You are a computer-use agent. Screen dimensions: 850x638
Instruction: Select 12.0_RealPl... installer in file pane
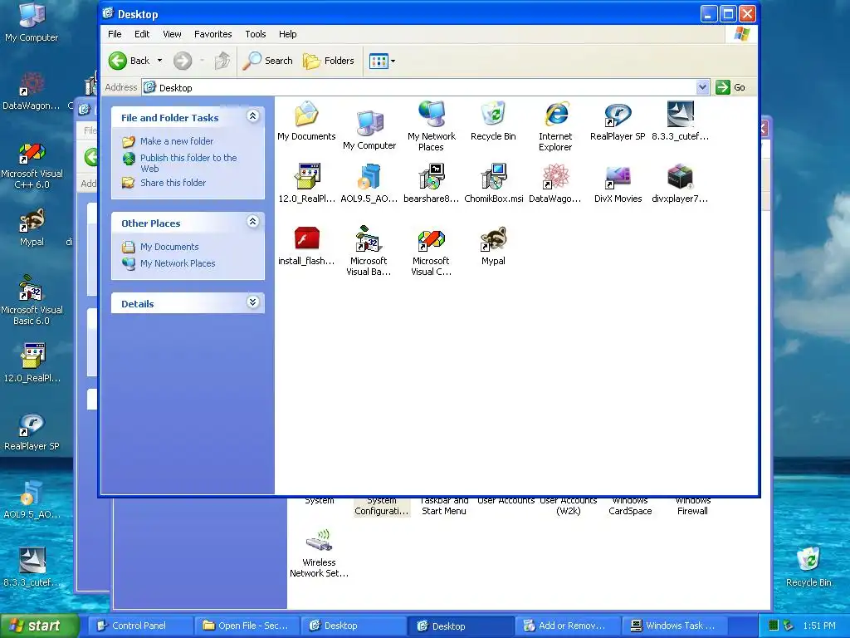(307, 184)
